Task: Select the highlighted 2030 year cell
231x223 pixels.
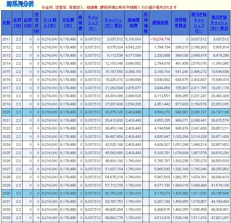Action: point(6,193)
